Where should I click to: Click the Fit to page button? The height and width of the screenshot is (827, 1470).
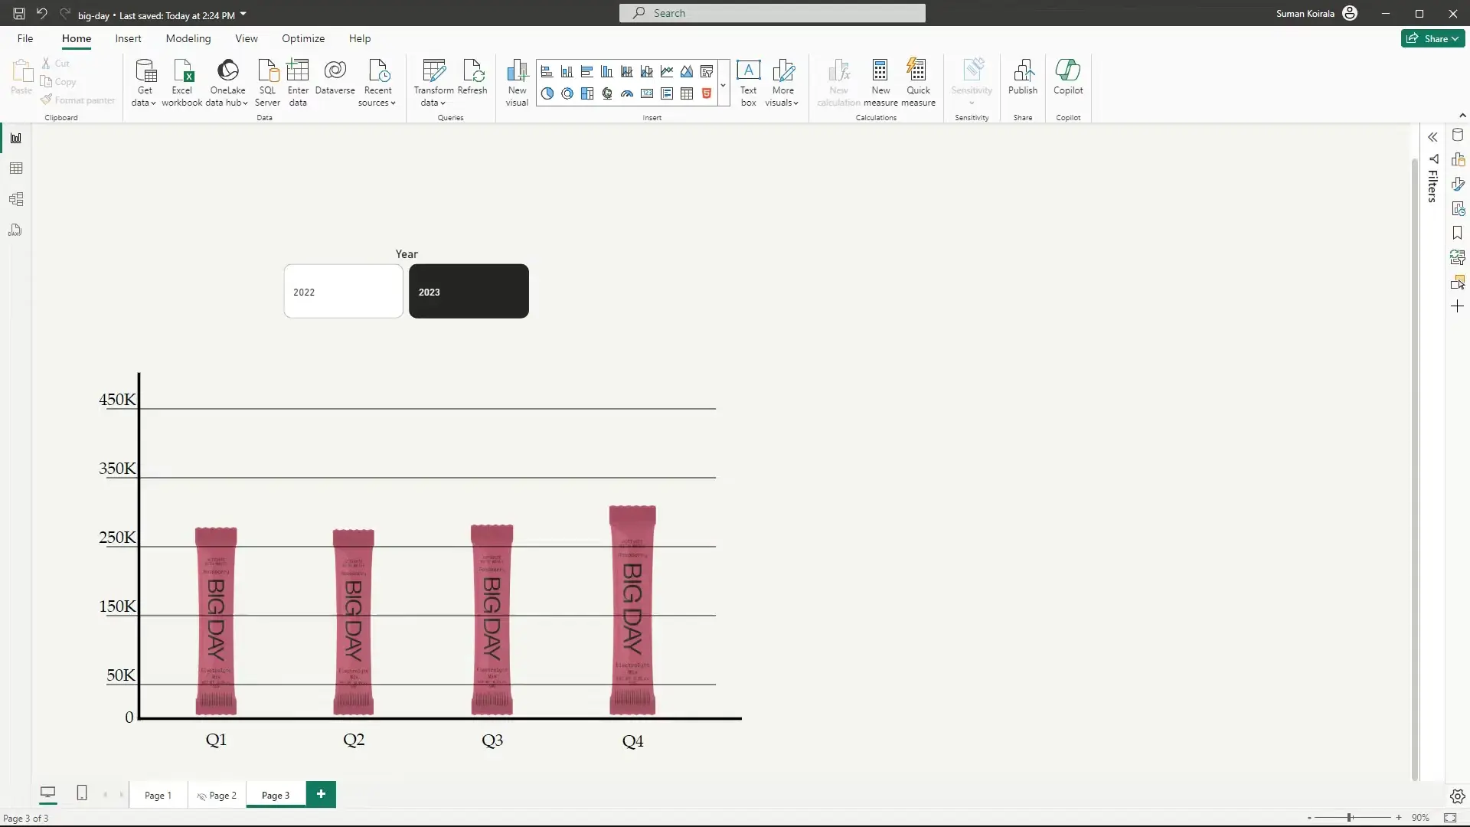point(1450,818)
